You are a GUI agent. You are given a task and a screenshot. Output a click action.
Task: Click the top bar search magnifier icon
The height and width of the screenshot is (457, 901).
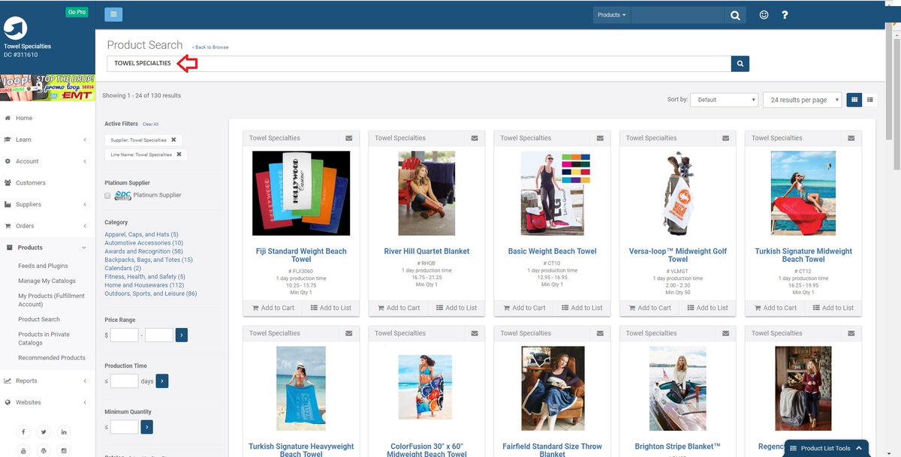click(x=735, y=15)
